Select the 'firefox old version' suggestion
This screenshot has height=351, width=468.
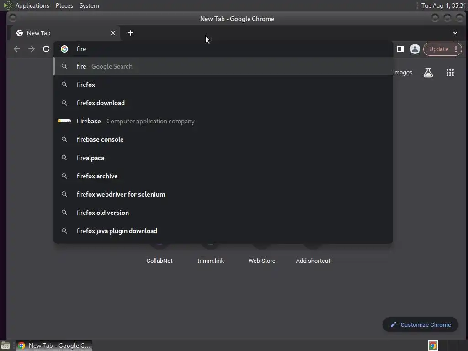(223, 213)
